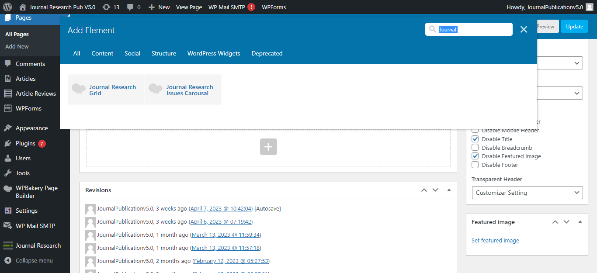Open the comments bubble in admin bar

coord(134,7)
